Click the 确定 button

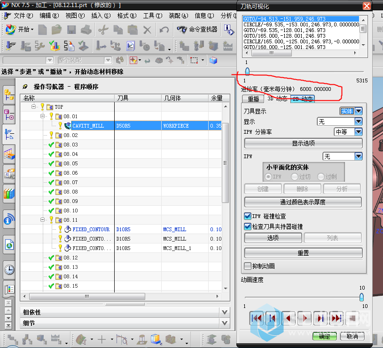click(x=324, y=337)
